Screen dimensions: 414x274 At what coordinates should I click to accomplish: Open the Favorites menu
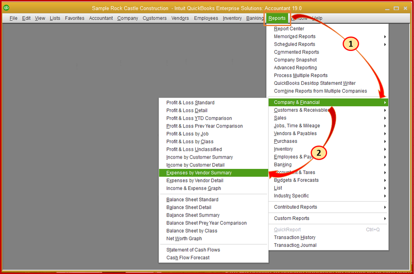pyautogui.click(x=75, y=18)
